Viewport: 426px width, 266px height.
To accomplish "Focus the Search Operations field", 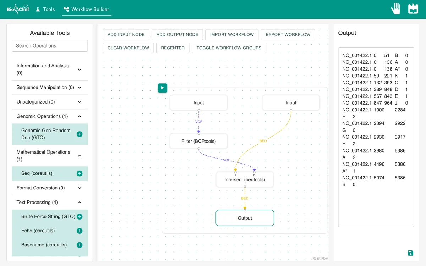I will (x=50, y=46).
